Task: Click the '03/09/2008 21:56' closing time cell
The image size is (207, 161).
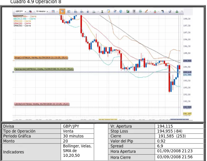Action: (x=179, y=157)
